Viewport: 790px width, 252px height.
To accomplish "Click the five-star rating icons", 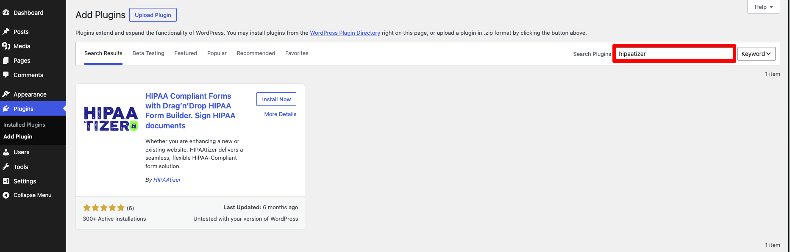I will tap(104, 208).
